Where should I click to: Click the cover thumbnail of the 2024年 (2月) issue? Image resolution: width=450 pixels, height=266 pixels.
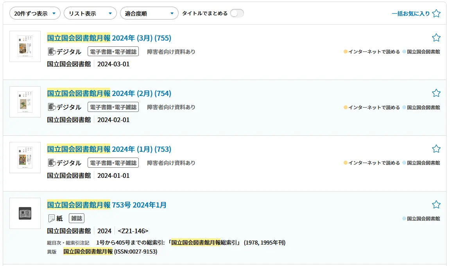tap(25, 102)
